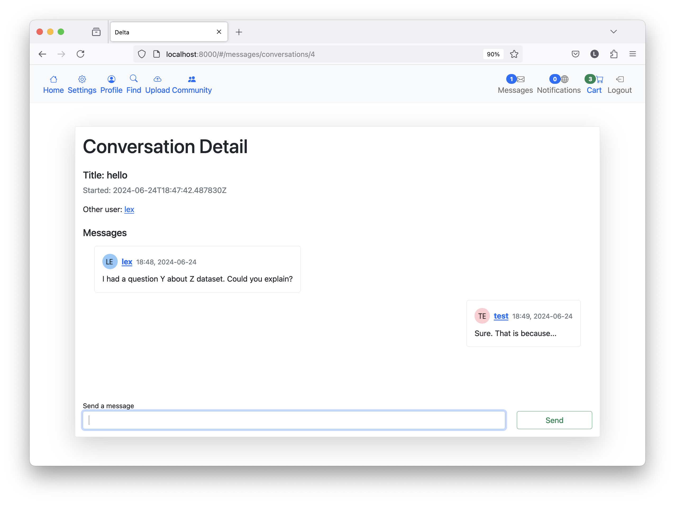Viewport: 675px width, 505px height.
Task: Open Settings gear icon in navbar
Action: [82, 79]
